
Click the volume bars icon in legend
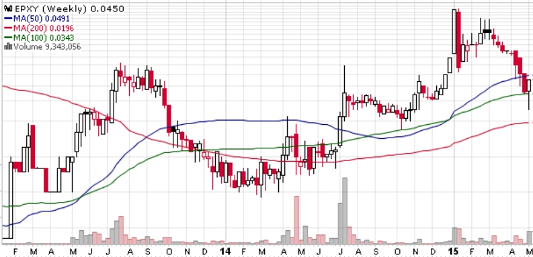click(8, 46)
